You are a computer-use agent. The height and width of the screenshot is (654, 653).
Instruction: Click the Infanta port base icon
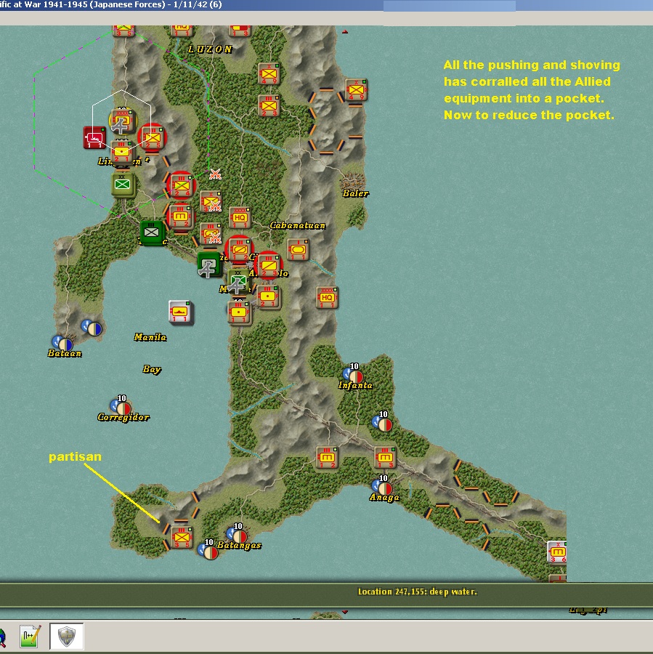click(x=353, y=374)
